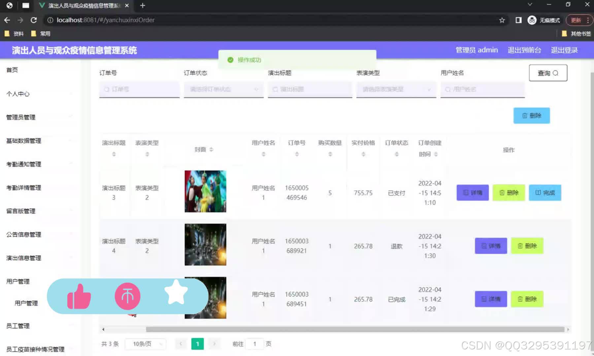Viewport: 594px width, 356px height.
Task: Open the 10条/页 page size dropdown
Action: [145, 344]
